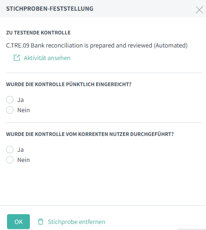Click the C.TRE.09 Bank reconciliation control name
The image size is (206, 230).
tap(97, 46)
